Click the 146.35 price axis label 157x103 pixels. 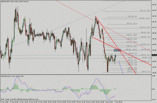(x=154, y=50)
